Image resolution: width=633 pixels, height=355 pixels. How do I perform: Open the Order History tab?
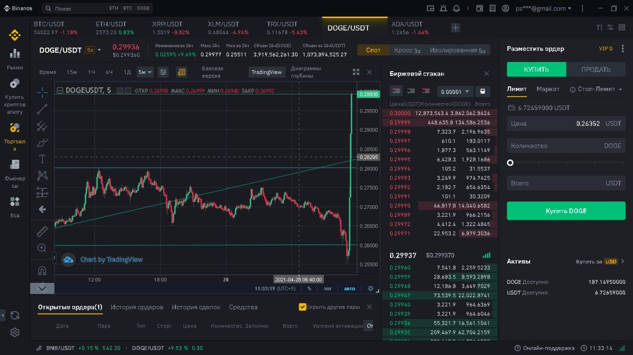[137, 307]
